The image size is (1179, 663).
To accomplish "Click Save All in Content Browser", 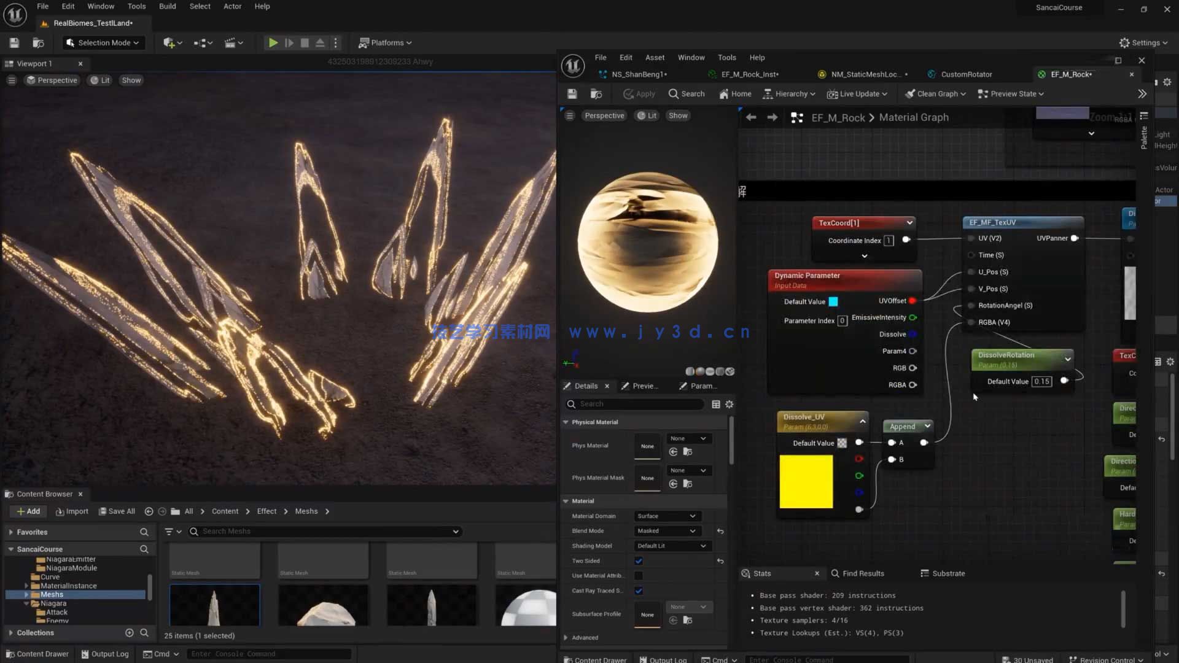I will (116, 511).
